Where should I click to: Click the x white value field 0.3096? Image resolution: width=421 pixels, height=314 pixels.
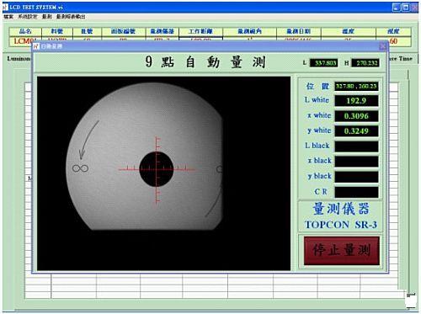click(356, 116)
